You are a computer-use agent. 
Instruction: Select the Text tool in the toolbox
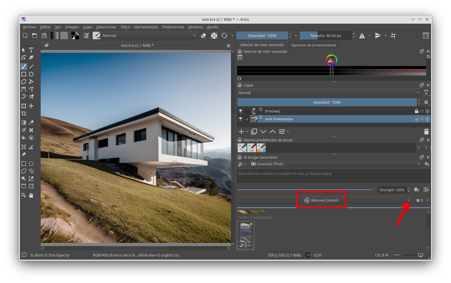pyautogui.click(x=31, y=50)
